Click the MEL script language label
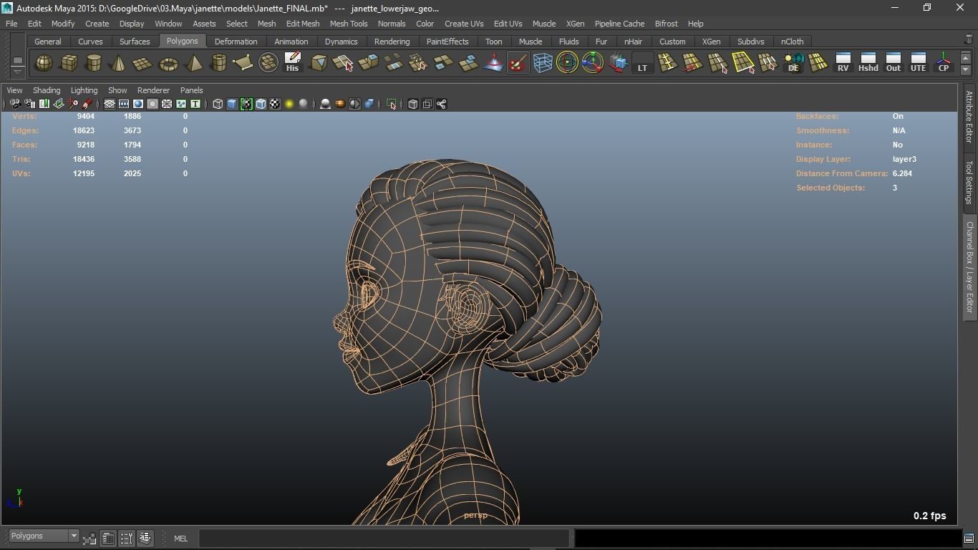 click(x=180, y=539)
